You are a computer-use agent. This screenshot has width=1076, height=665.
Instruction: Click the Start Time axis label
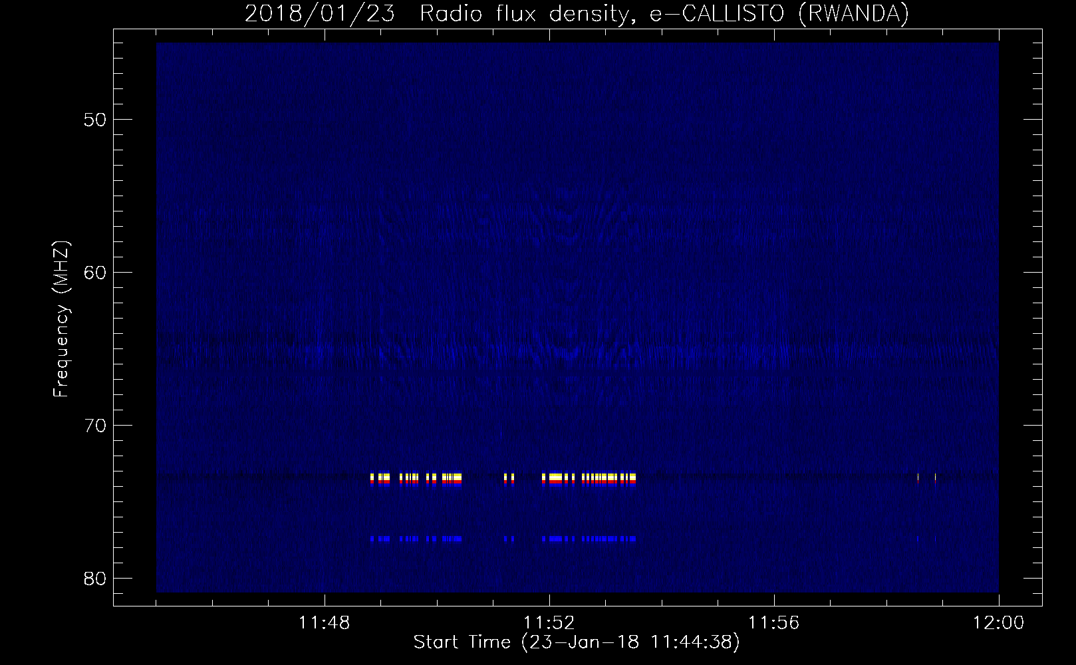pyautogui.click(x=577, y=642)
